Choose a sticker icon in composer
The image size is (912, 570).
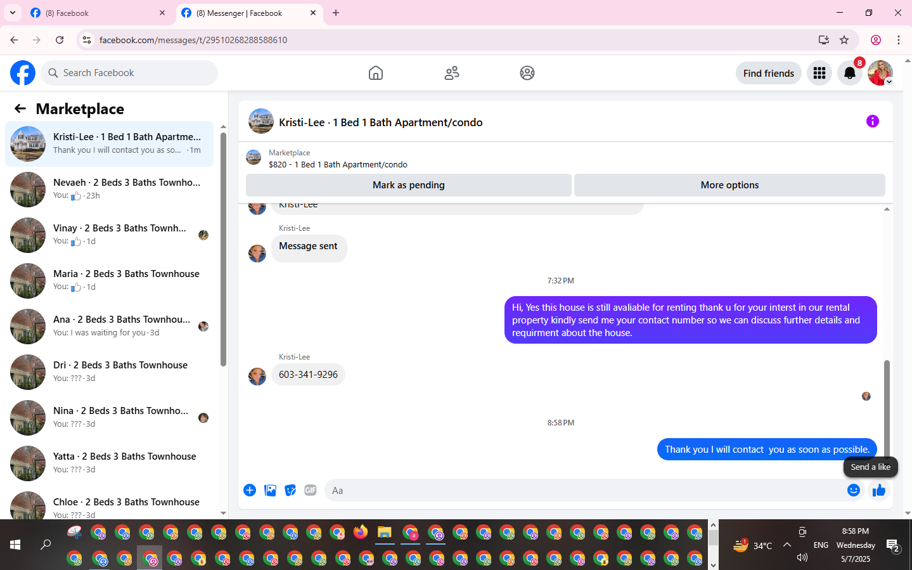[x=290, y=490]
